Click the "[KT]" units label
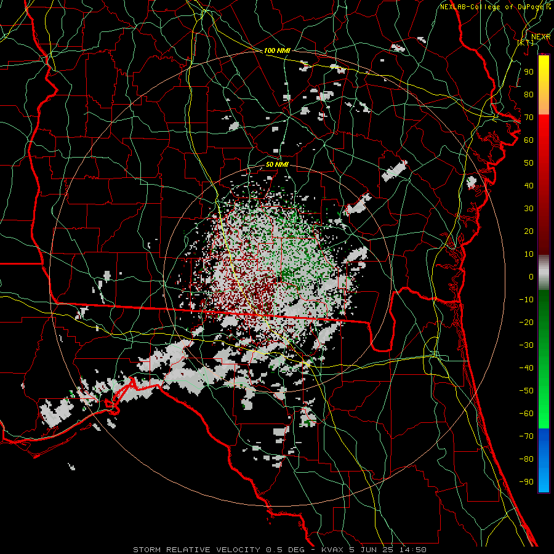The width and height of the screenshot is (554, 554). pos(526,42)
